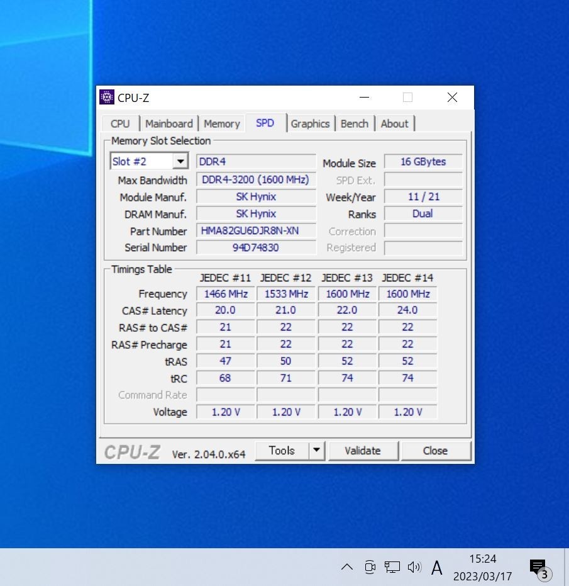Click the 1466 MHz frequency cell
Screen dimensions: 569x586
tap(226, 294)
